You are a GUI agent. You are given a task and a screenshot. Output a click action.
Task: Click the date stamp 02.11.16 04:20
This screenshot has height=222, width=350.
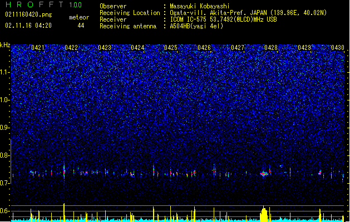(x=28, y=26)
